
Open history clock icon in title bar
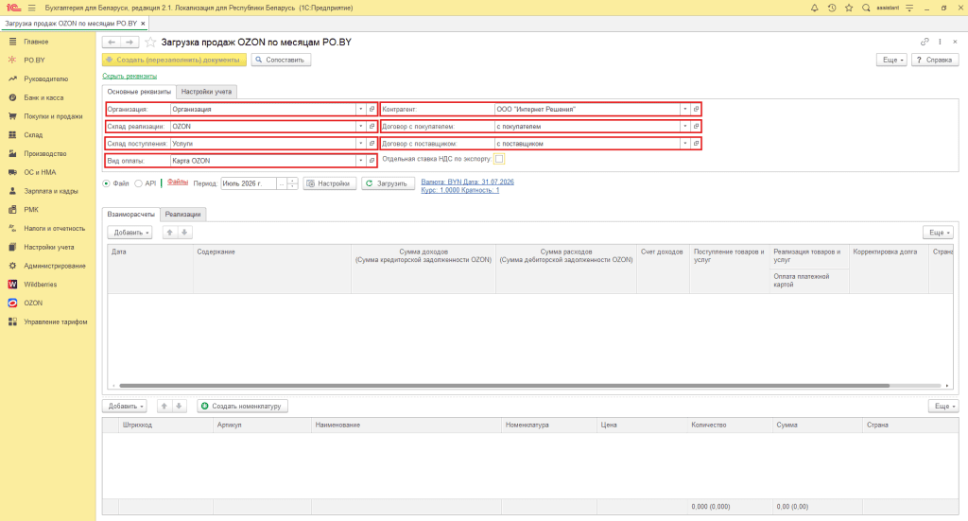pyautogui.click(x=832, y=8)
